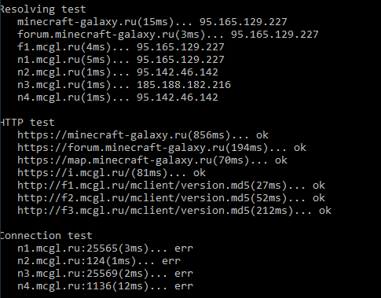Viewport: 381px width, 298px height.
Task: Select the n4.mcgl.ru:1136 err line
Action: [x=105, y=286]
